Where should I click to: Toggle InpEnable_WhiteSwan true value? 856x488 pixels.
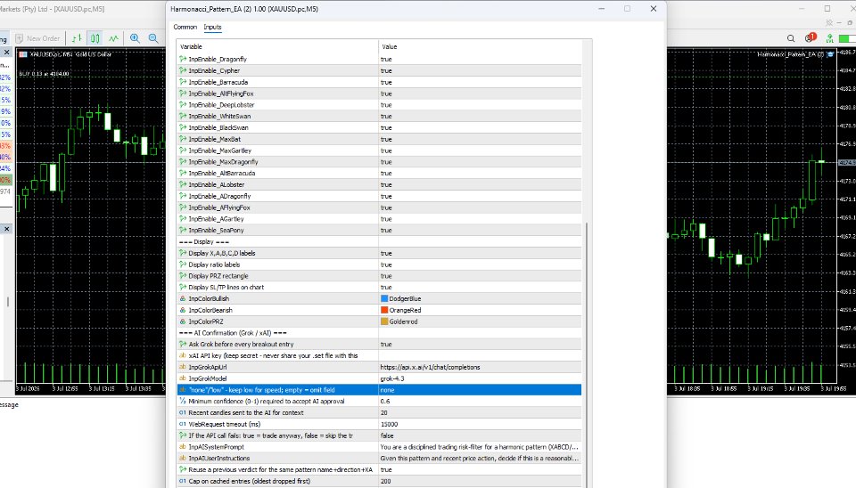(x=480, y=116)
